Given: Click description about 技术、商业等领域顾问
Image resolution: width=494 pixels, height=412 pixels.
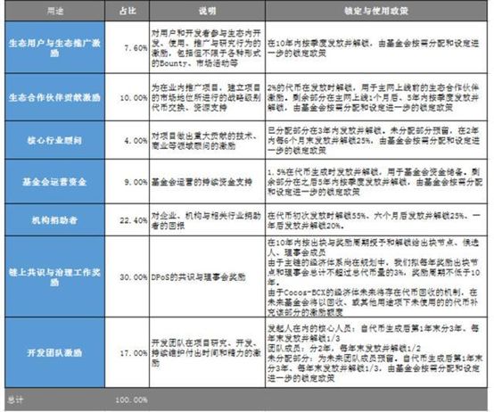Looking at the screenshot, I should [207, 140].
